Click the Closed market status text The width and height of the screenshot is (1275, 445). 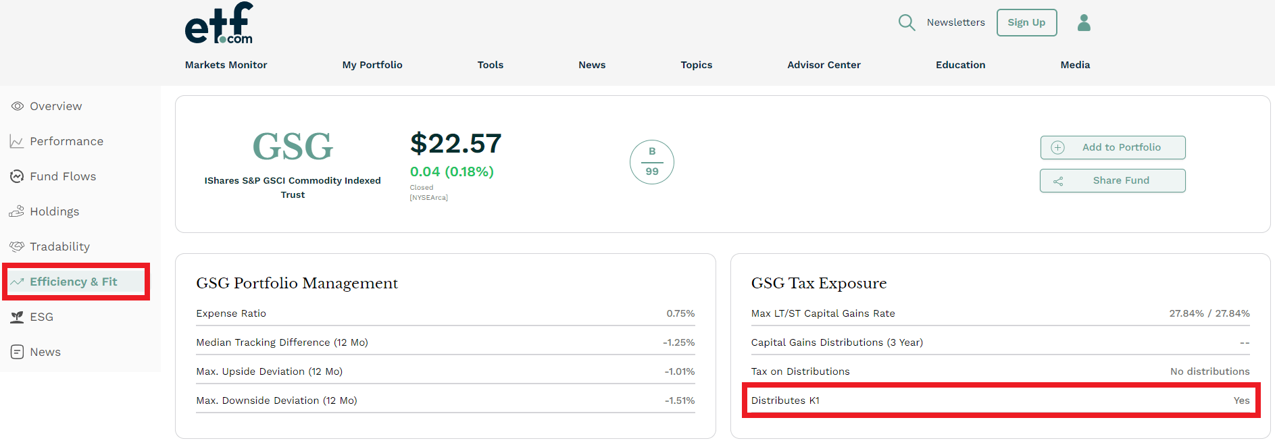coord(422,188)
